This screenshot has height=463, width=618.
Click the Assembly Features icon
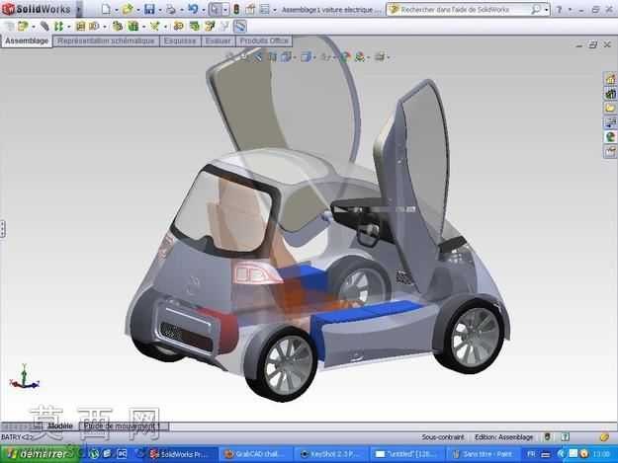pyautogui.click(x=133, y=27)
